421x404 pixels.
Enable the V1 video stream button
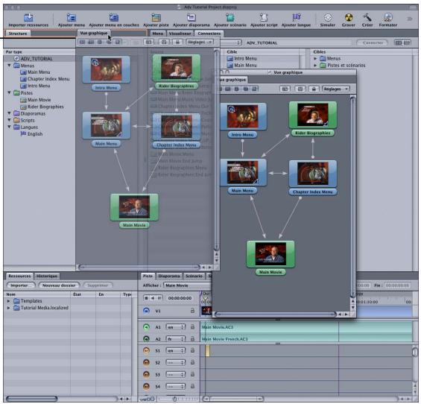tap(146, 311)
